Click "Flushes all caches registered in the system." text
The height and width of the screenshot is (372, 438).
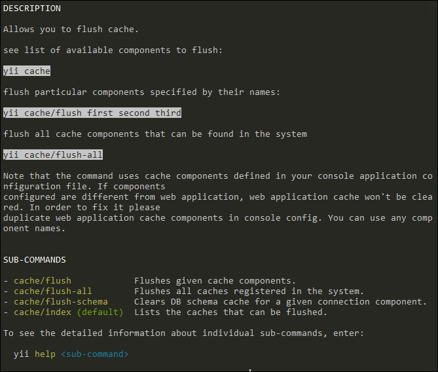(249, 291)
